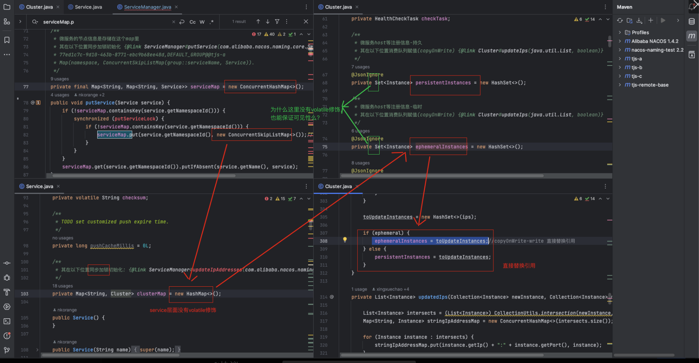This screenshot has height=363, width=699.
Task: Go to next search occurrence arrow
Action: pyautogui.click(x=268, y=22)
